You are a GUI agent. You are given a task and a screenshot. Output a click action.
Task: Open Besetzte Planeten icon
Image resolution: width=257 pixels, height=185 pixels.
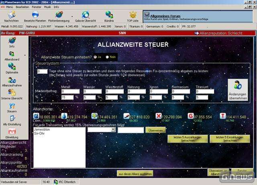pos(35,15)
